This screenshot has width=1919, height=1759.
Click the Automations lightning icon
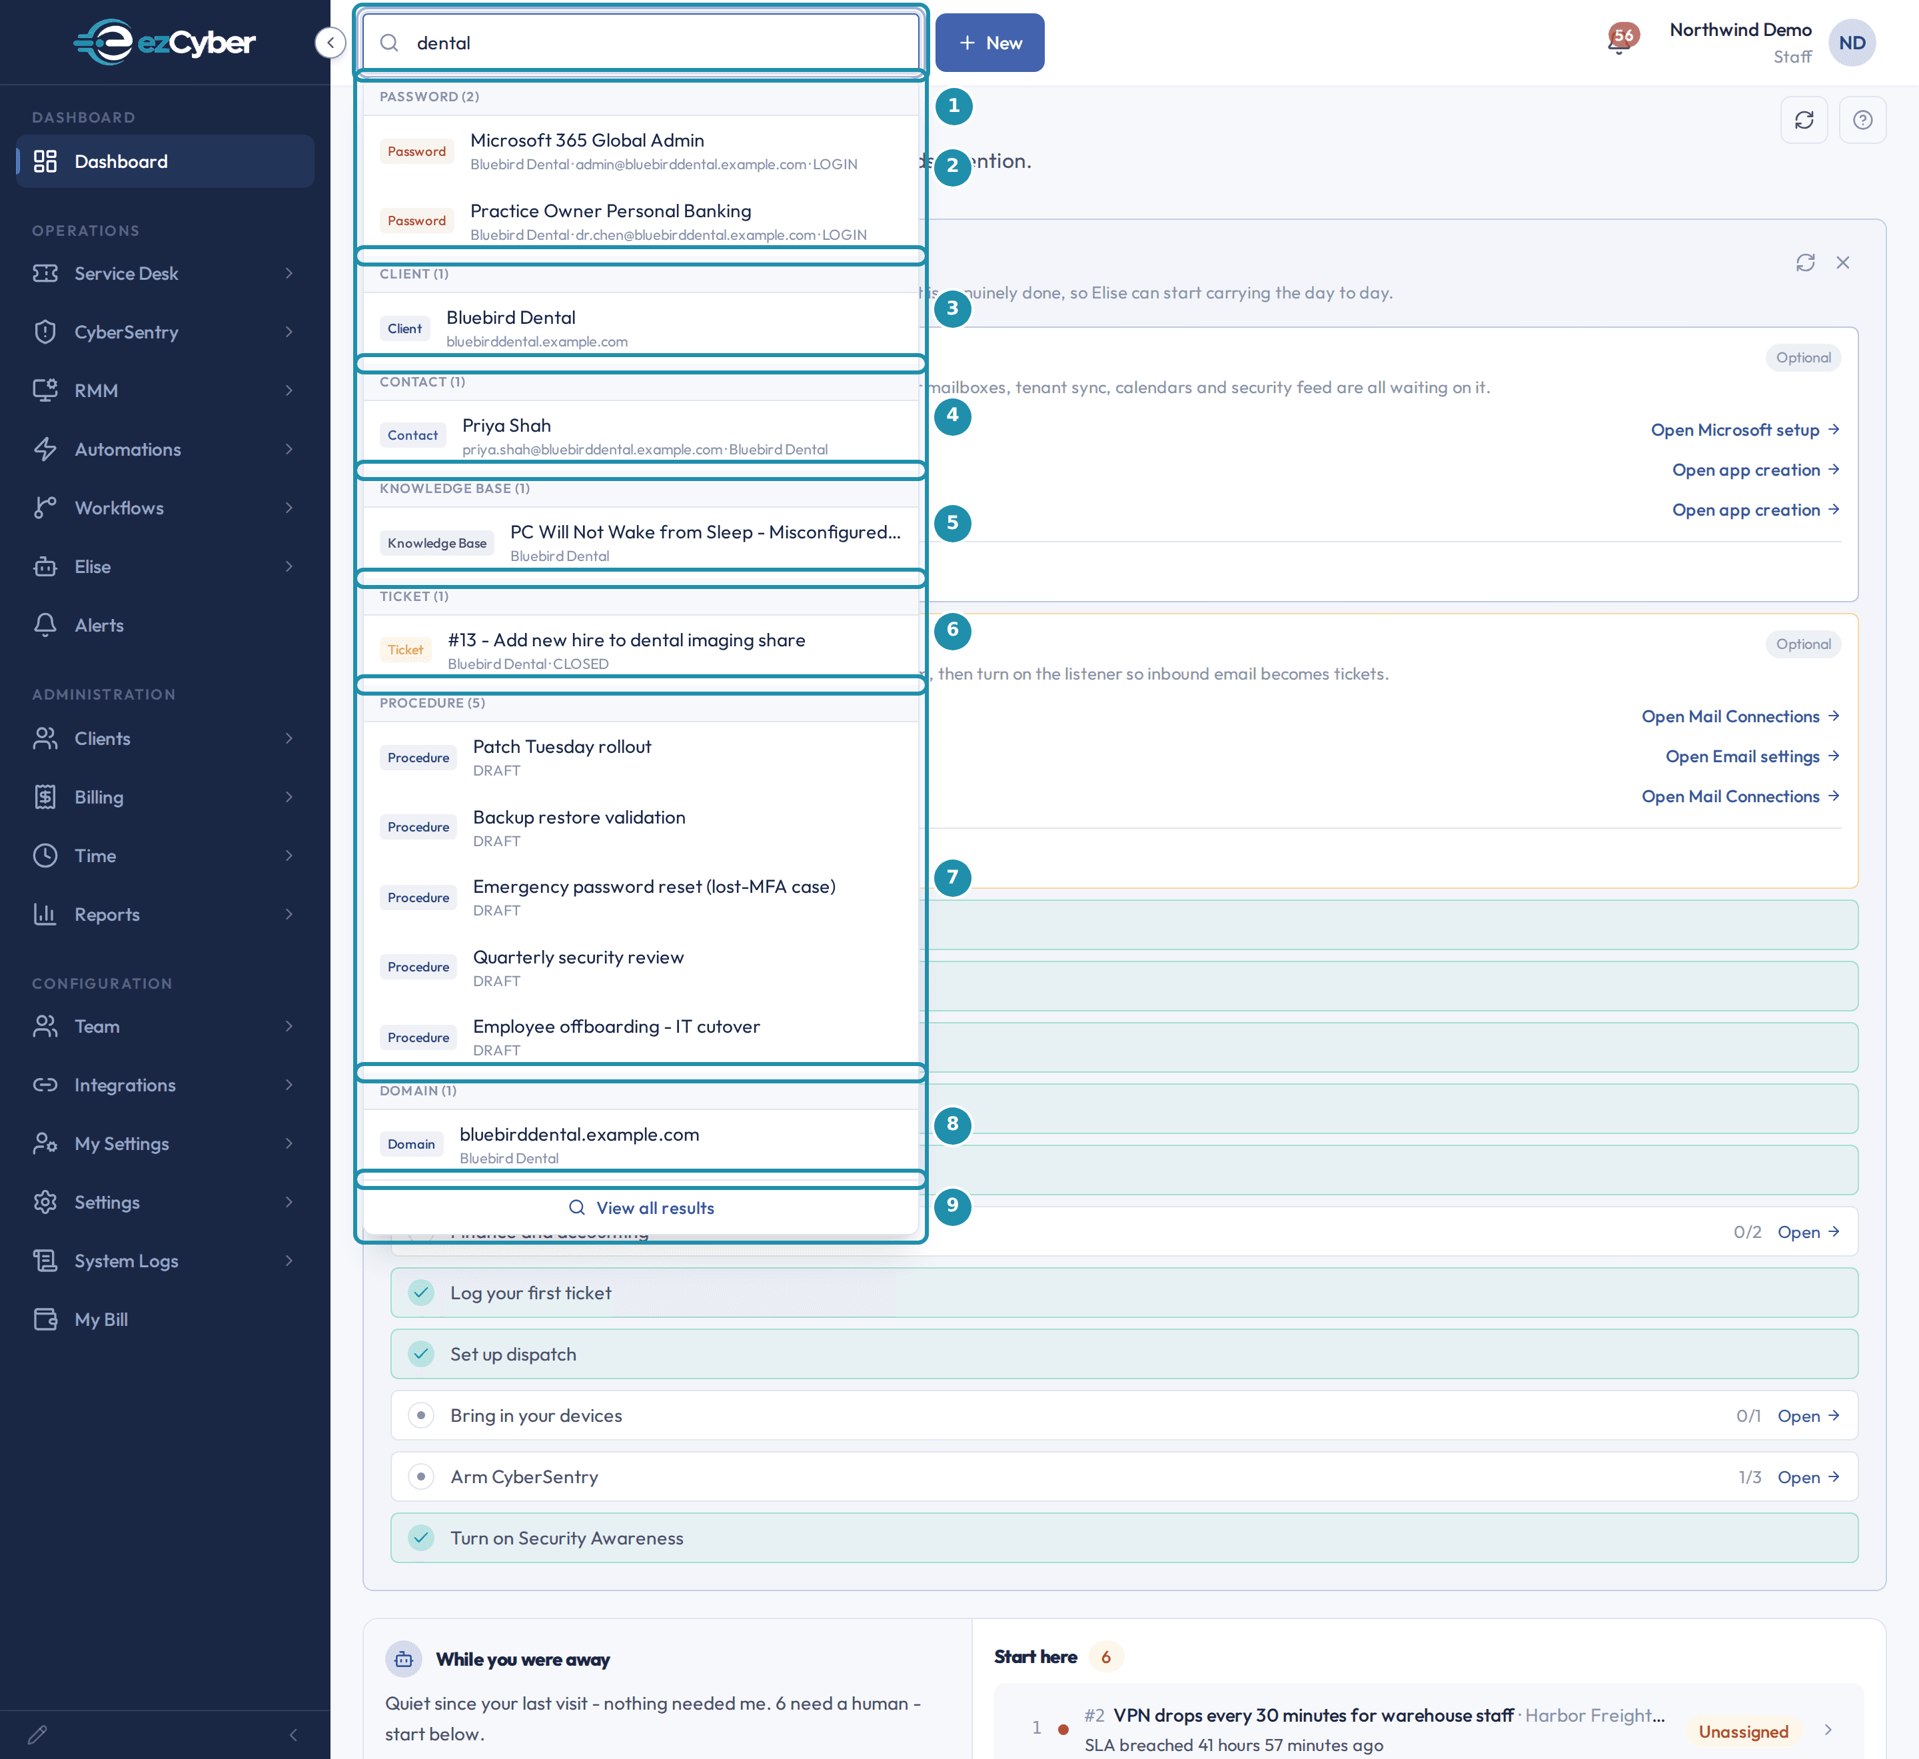pos(45,449)
